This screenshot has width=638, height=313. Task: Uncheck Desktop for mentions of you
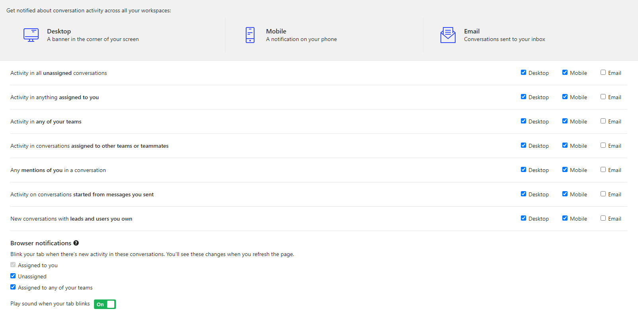coord(523,170)
